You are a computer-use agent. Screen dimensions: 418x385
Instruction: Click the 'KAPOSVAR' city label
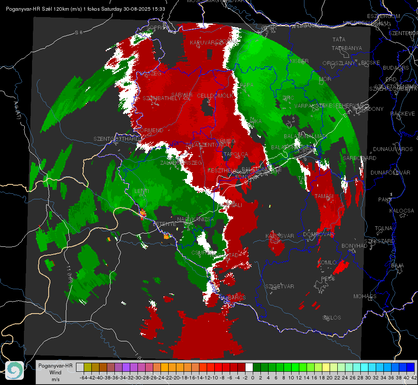[x=280, y=236]
